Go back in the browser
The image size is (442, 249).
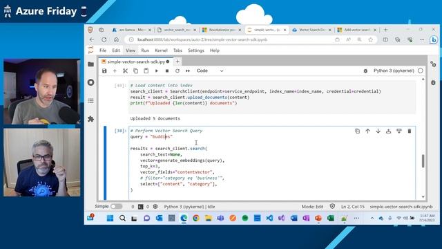point(91,40)
